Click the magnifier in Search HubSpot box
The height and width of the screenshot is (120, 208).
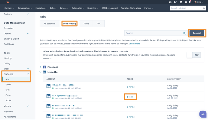coord(204,8)
